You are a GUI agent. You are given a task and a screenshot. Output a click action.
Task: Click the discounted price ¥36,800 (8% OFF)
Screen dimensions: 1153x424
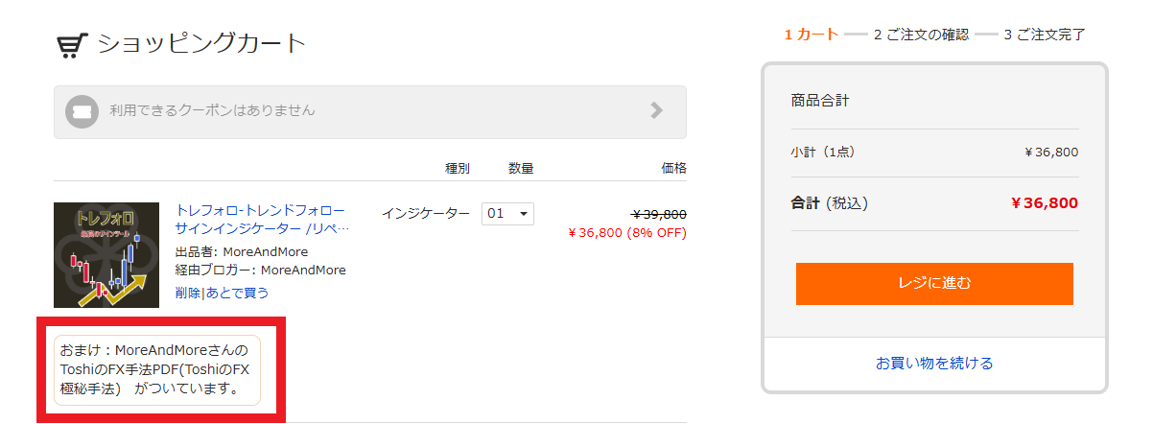627,232
